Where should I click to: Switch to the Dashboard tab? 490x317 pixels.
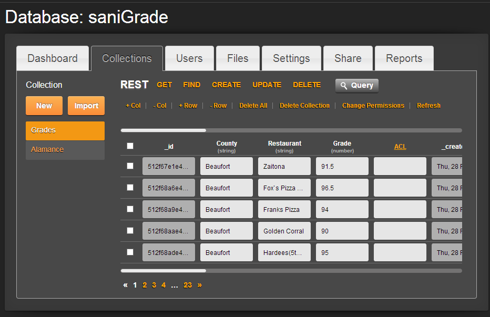(53, 58)
